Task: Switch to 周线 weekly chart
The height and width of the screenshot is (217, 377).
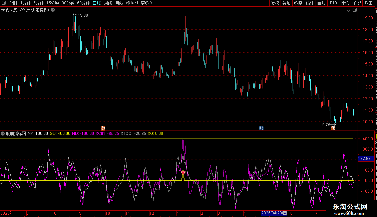Action: [108, 3]
